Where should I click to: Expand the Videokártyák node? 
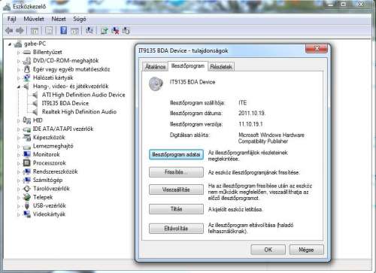[19, 214]
